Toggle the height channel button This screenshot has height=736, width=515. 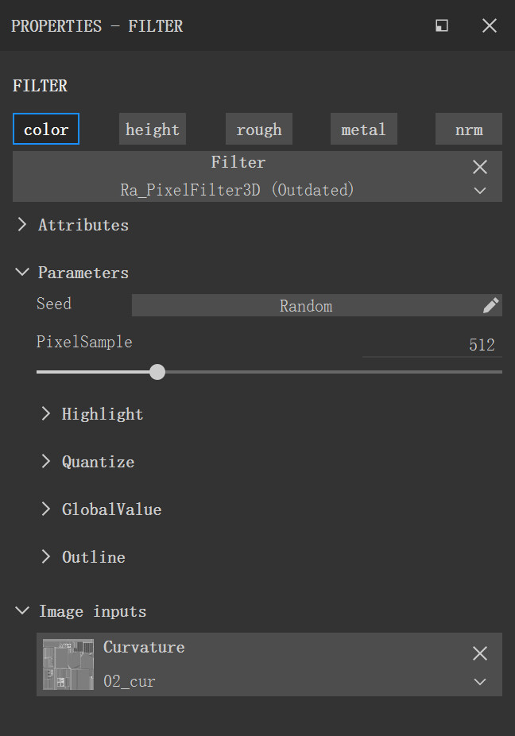pos(153,130)
